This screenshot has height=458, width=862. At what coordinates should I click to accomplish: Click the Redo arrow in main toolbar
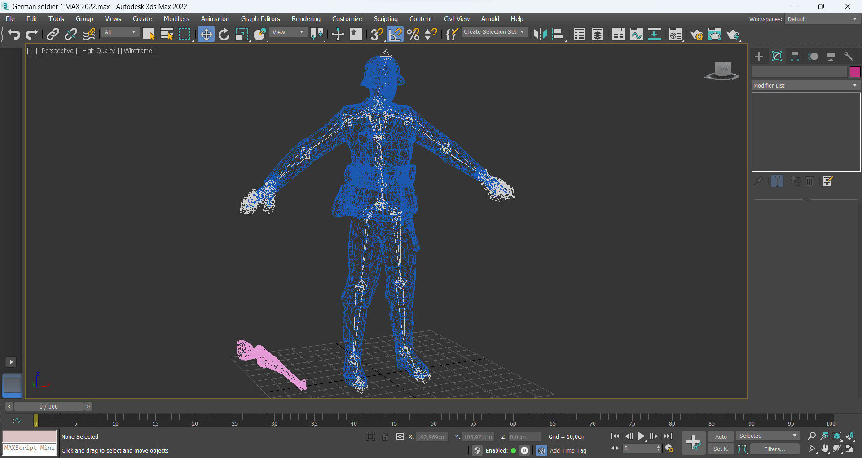[31, 34]
